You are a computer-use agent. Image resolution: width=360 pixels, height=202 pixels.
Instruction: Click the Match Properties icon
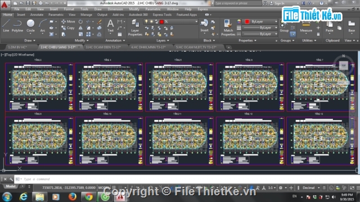(228, 27)
